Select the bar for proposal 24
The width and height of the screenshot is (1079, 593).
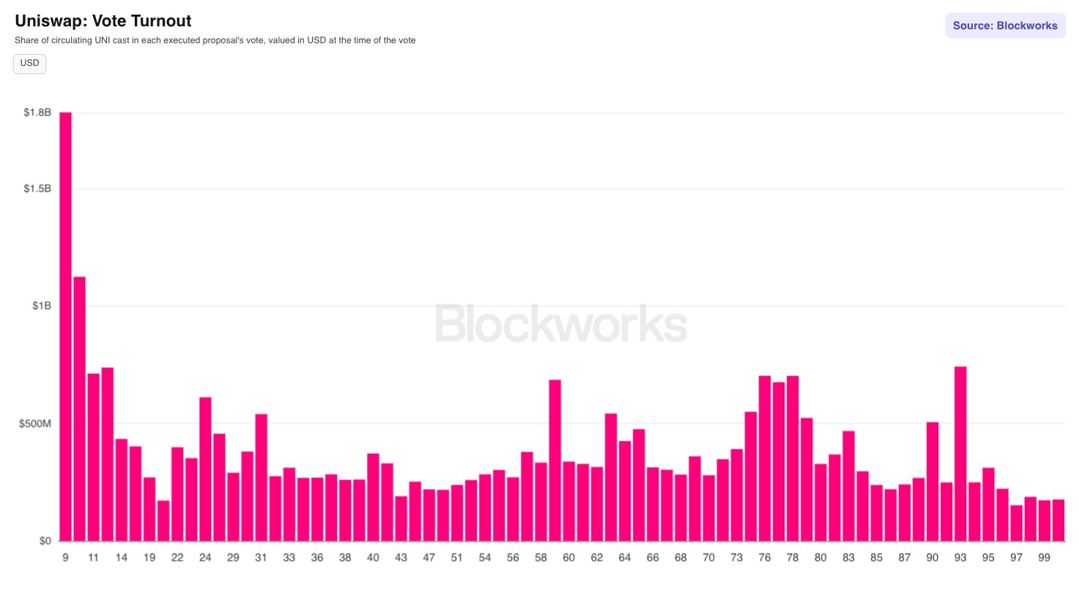click(205, 469)
